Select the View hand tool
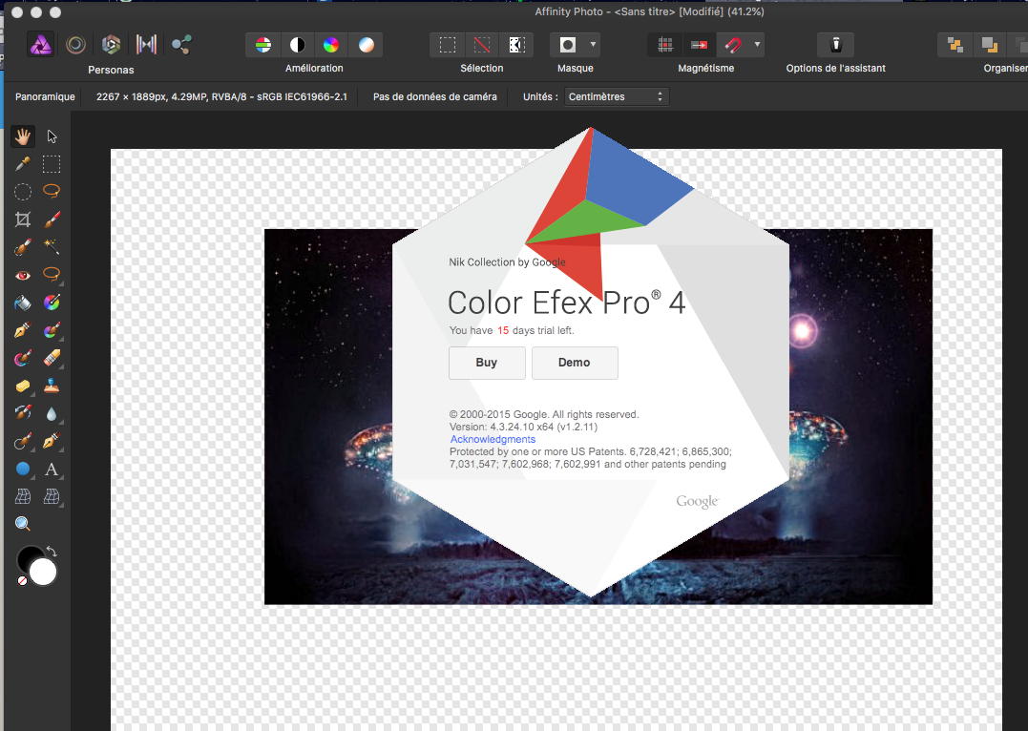The height and width of the screenshot is (731, 1028). tap(23, 136)
